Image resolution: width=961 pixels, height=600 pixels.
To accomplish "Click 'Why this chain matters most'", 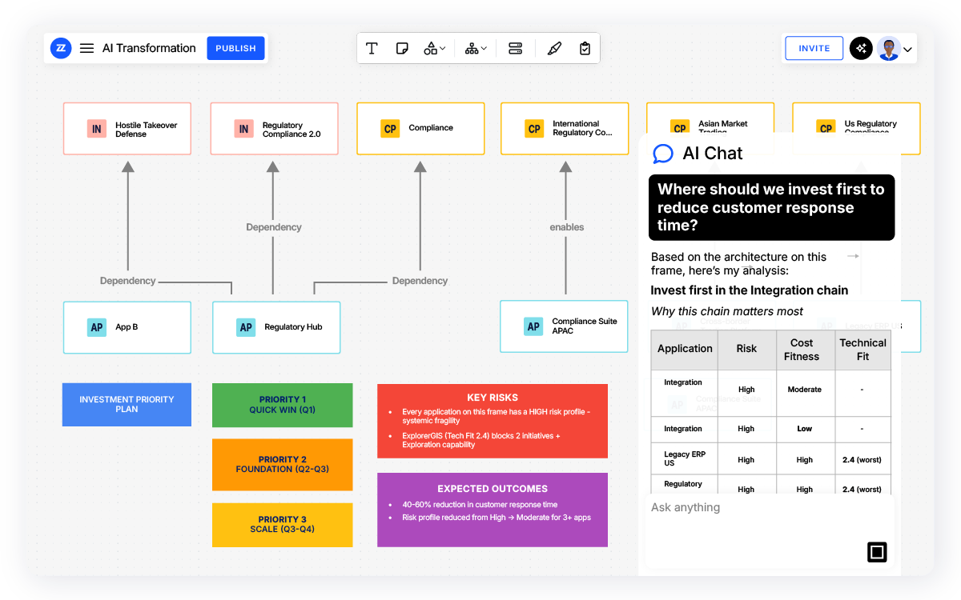I will coord(727,311).
